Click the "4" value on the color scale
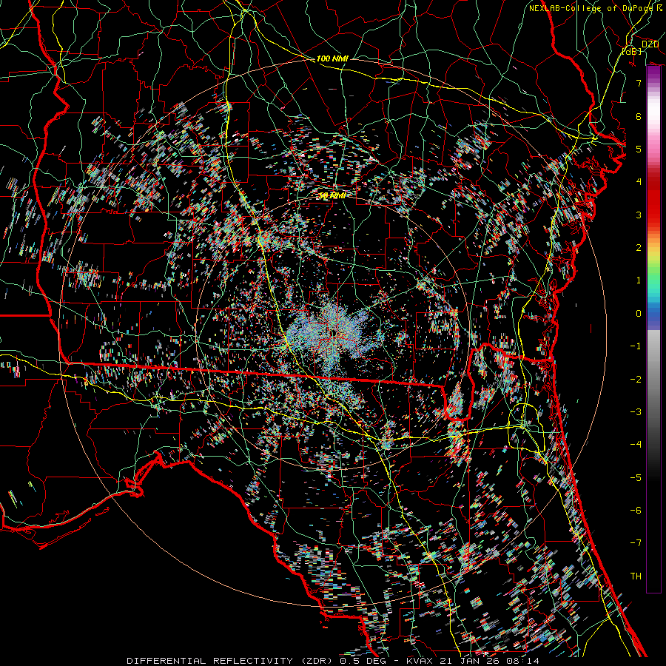 click(639, 181)
